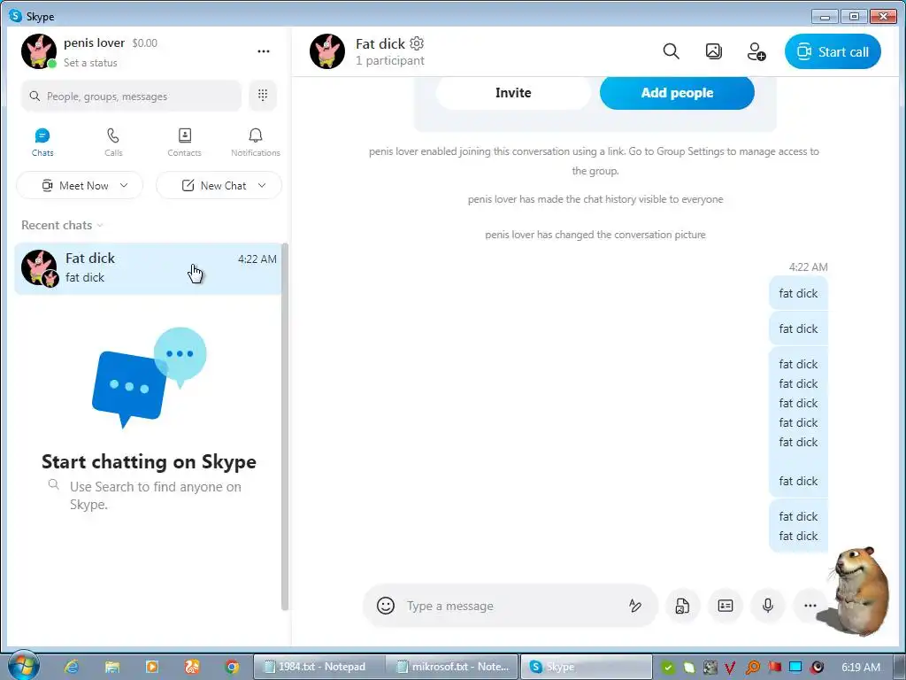Click the add participant icon in header
906x680 pixels.
[756, 51]
